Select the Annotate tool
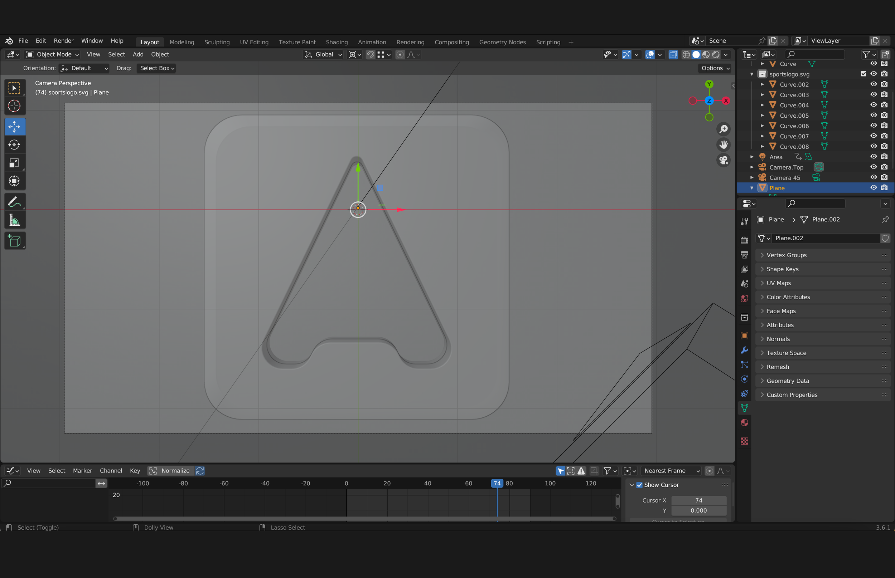Viewport: 895px width, 578px height. point(14,202)
